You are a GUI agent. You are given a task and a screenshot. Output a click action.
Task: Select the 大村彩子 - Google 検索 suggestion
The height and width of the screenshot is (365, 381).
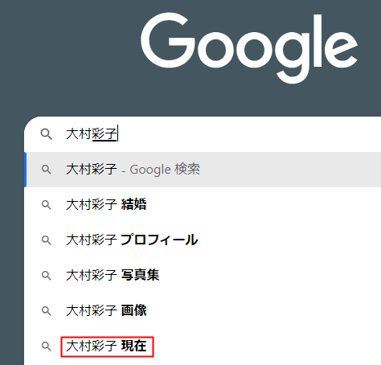[203, 170]
